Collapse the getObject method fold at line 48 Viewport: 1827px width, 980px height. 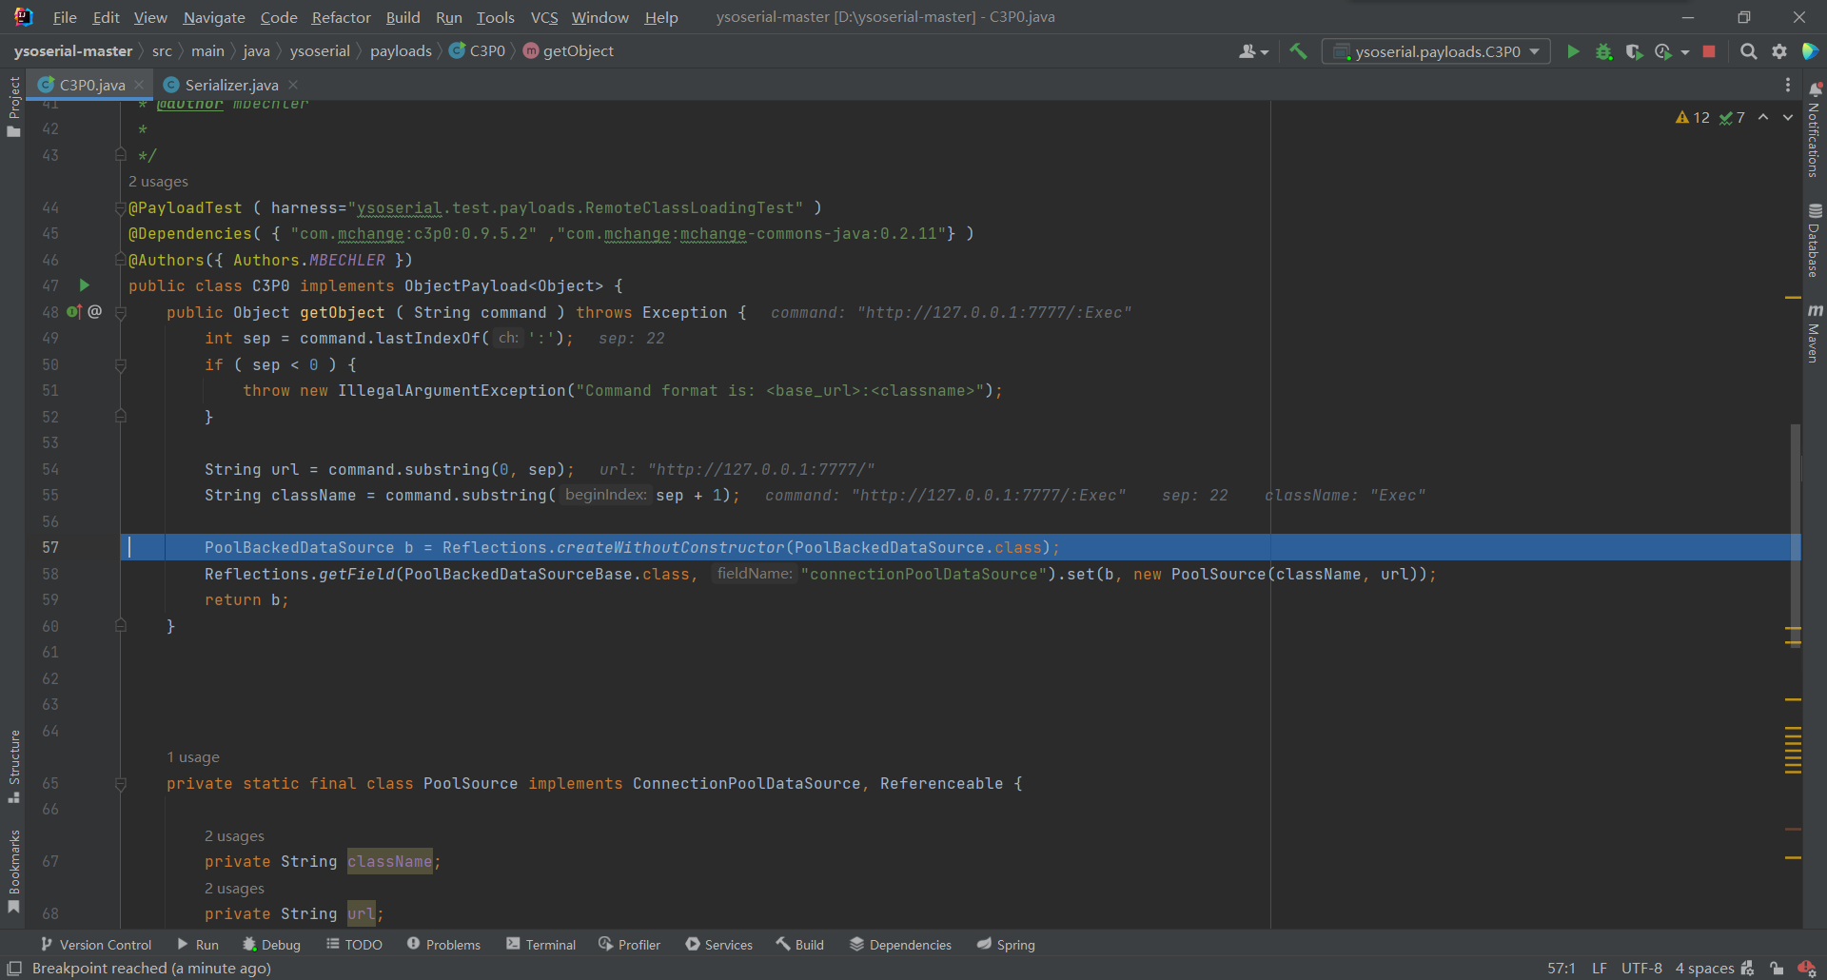coord(121,312)
